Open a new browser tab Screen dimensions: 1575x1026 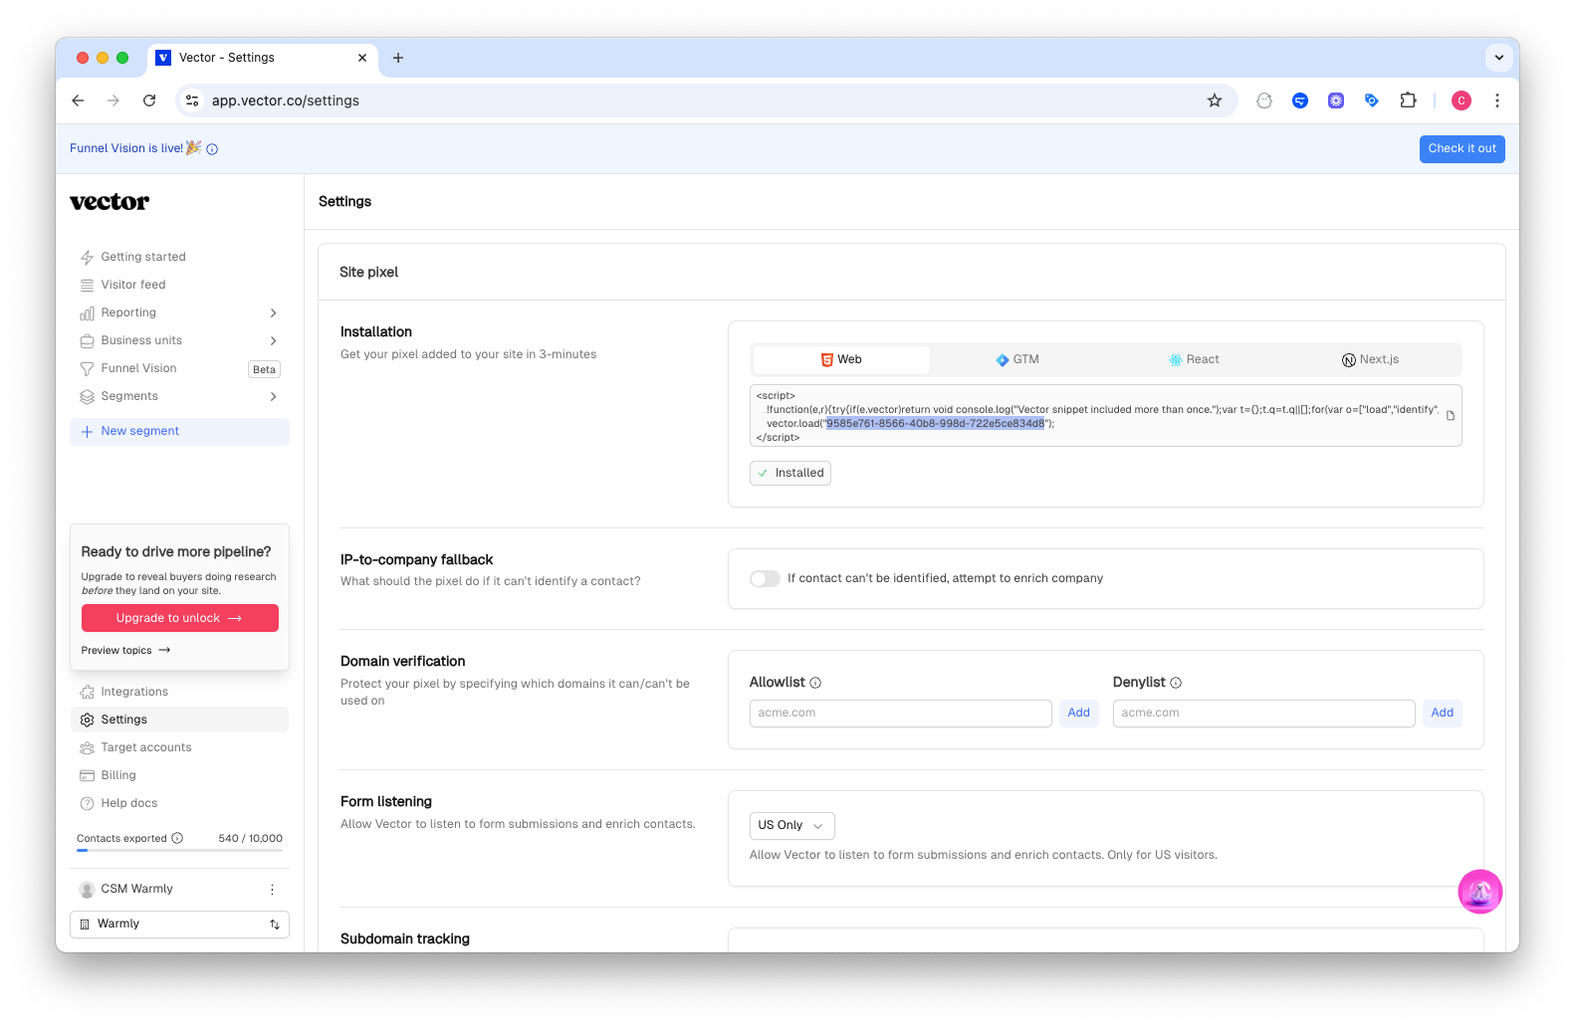(x=398, y=58)
